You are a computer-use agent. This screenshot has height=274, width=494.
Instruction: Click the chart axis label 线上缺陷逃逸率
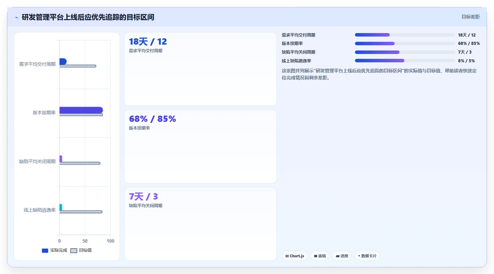[40, 210]
